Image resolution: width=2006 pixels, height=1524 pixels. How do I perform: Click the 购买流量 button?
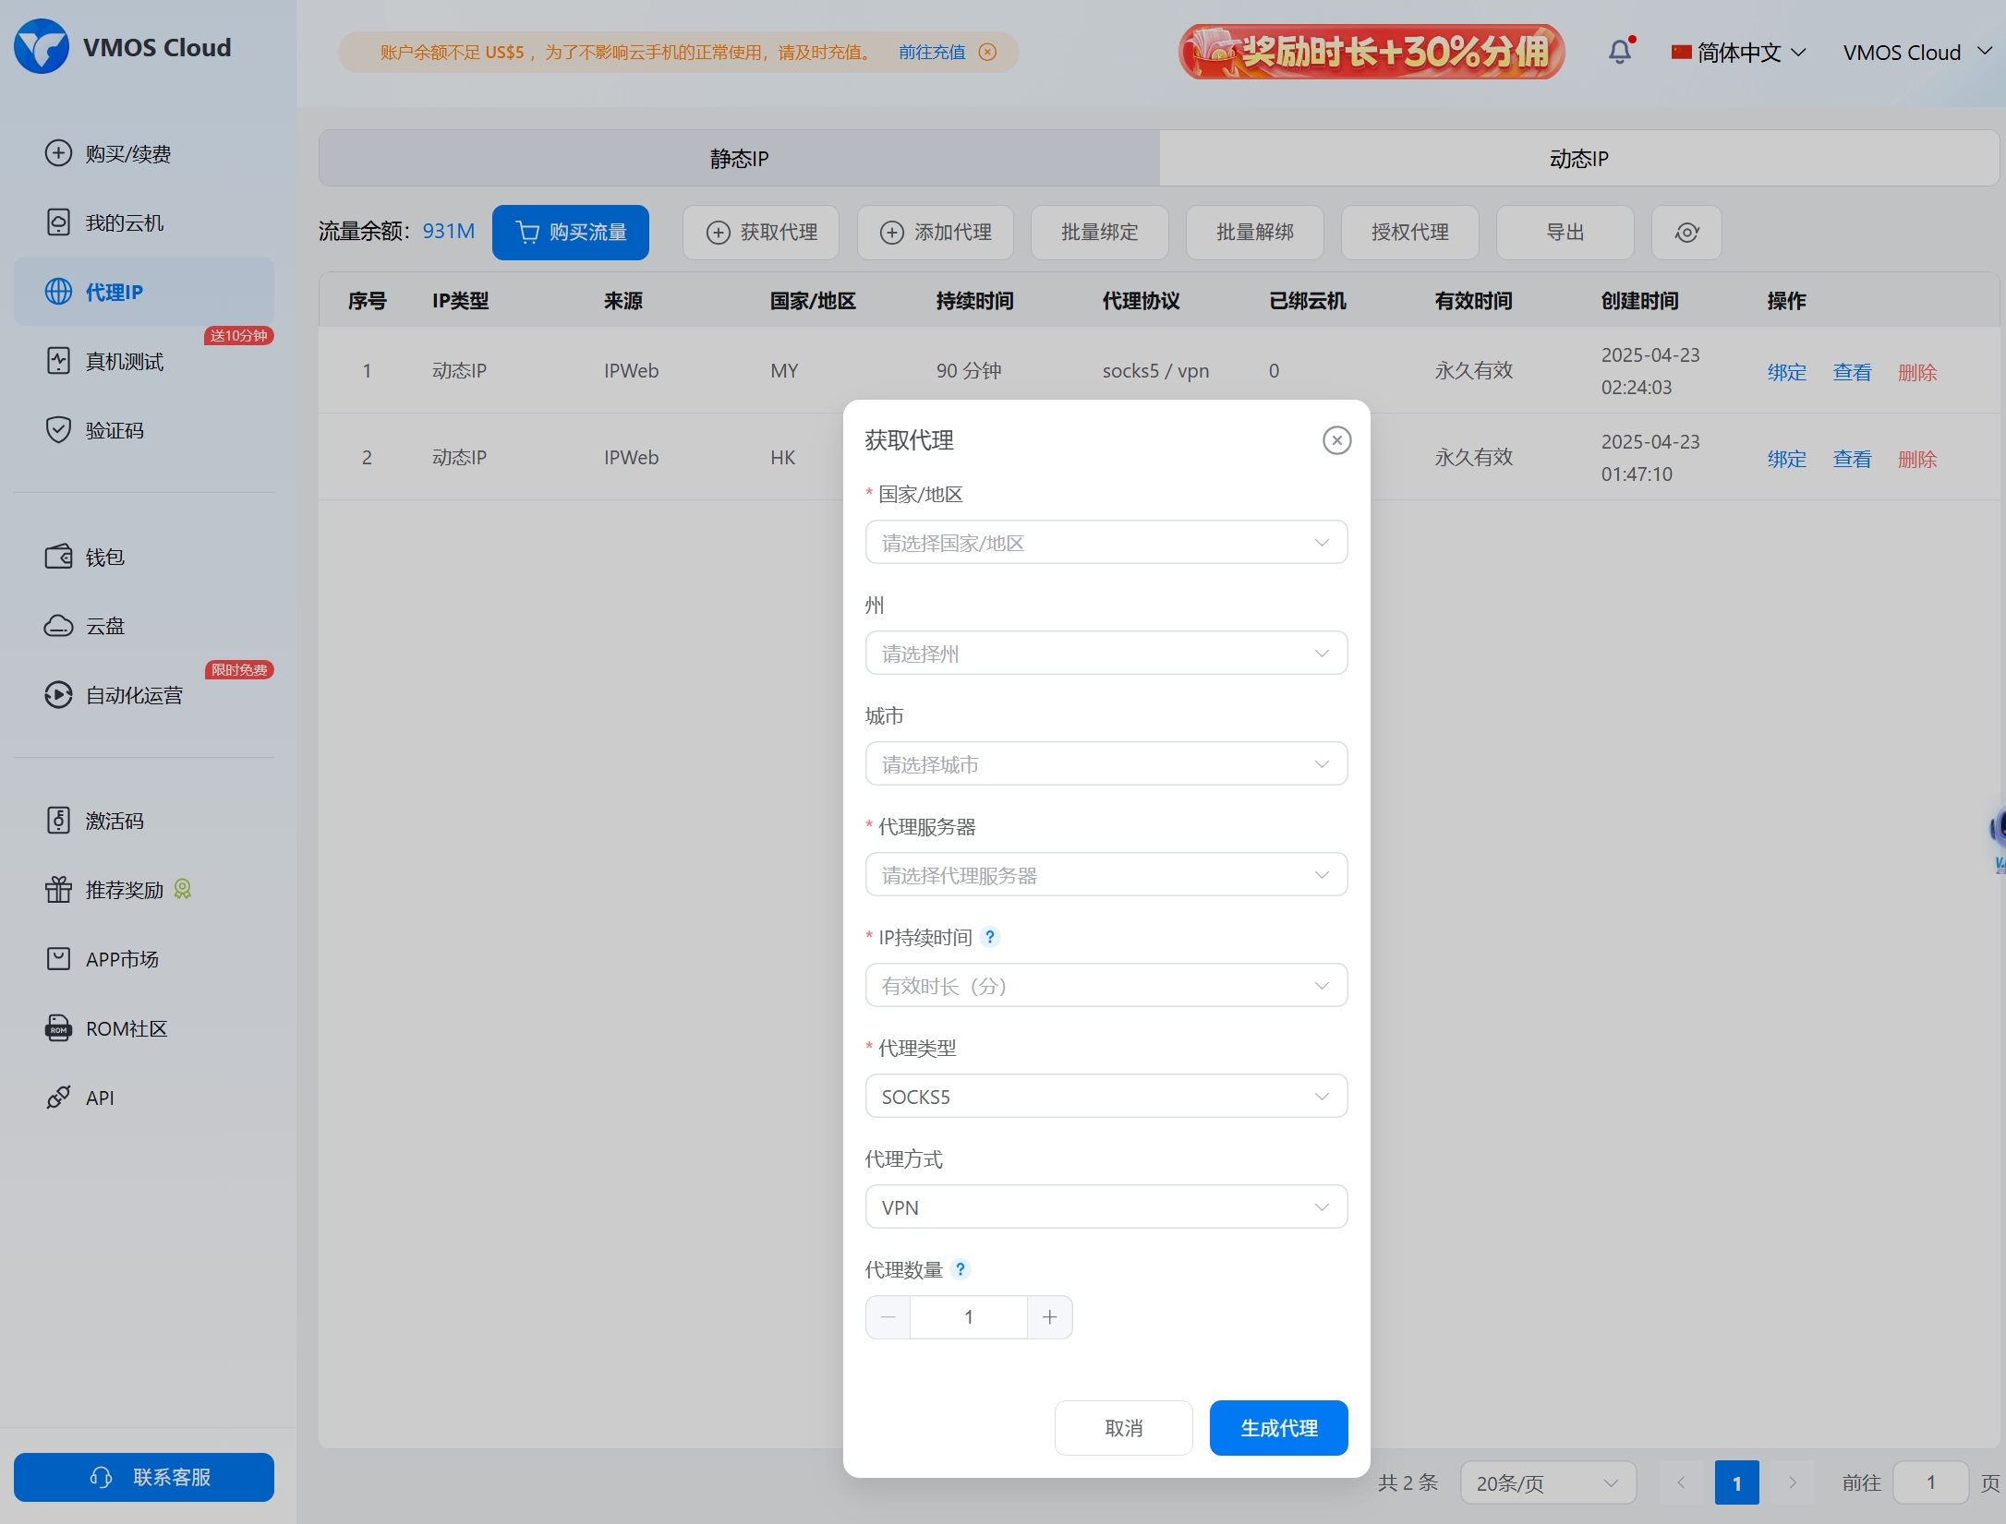point(571,233)
